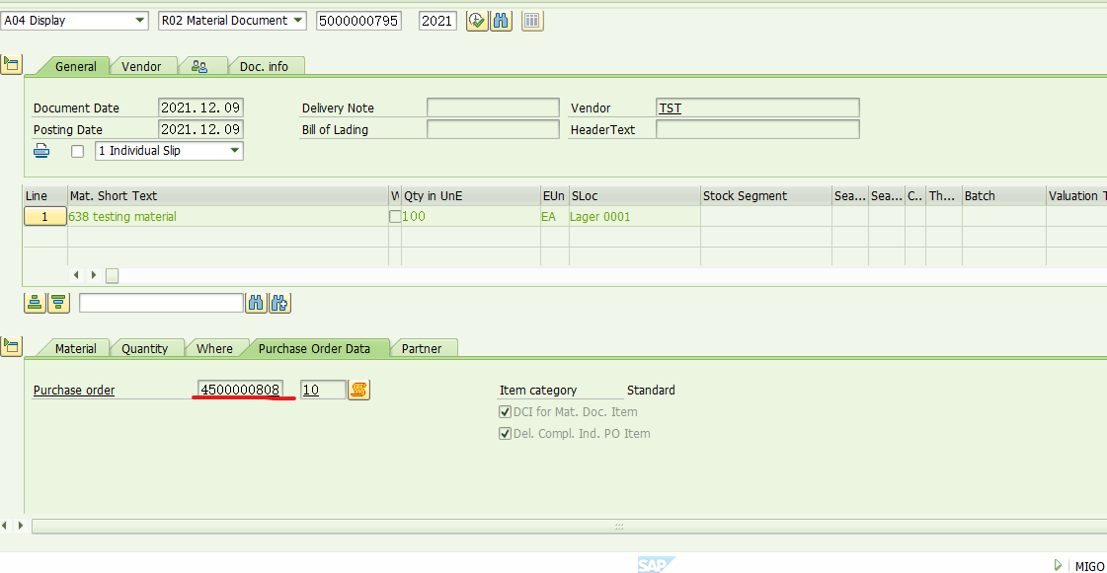Open the A04 Display dropdown
Viewport: 1107px width, 573px height.
pos(141,20)
